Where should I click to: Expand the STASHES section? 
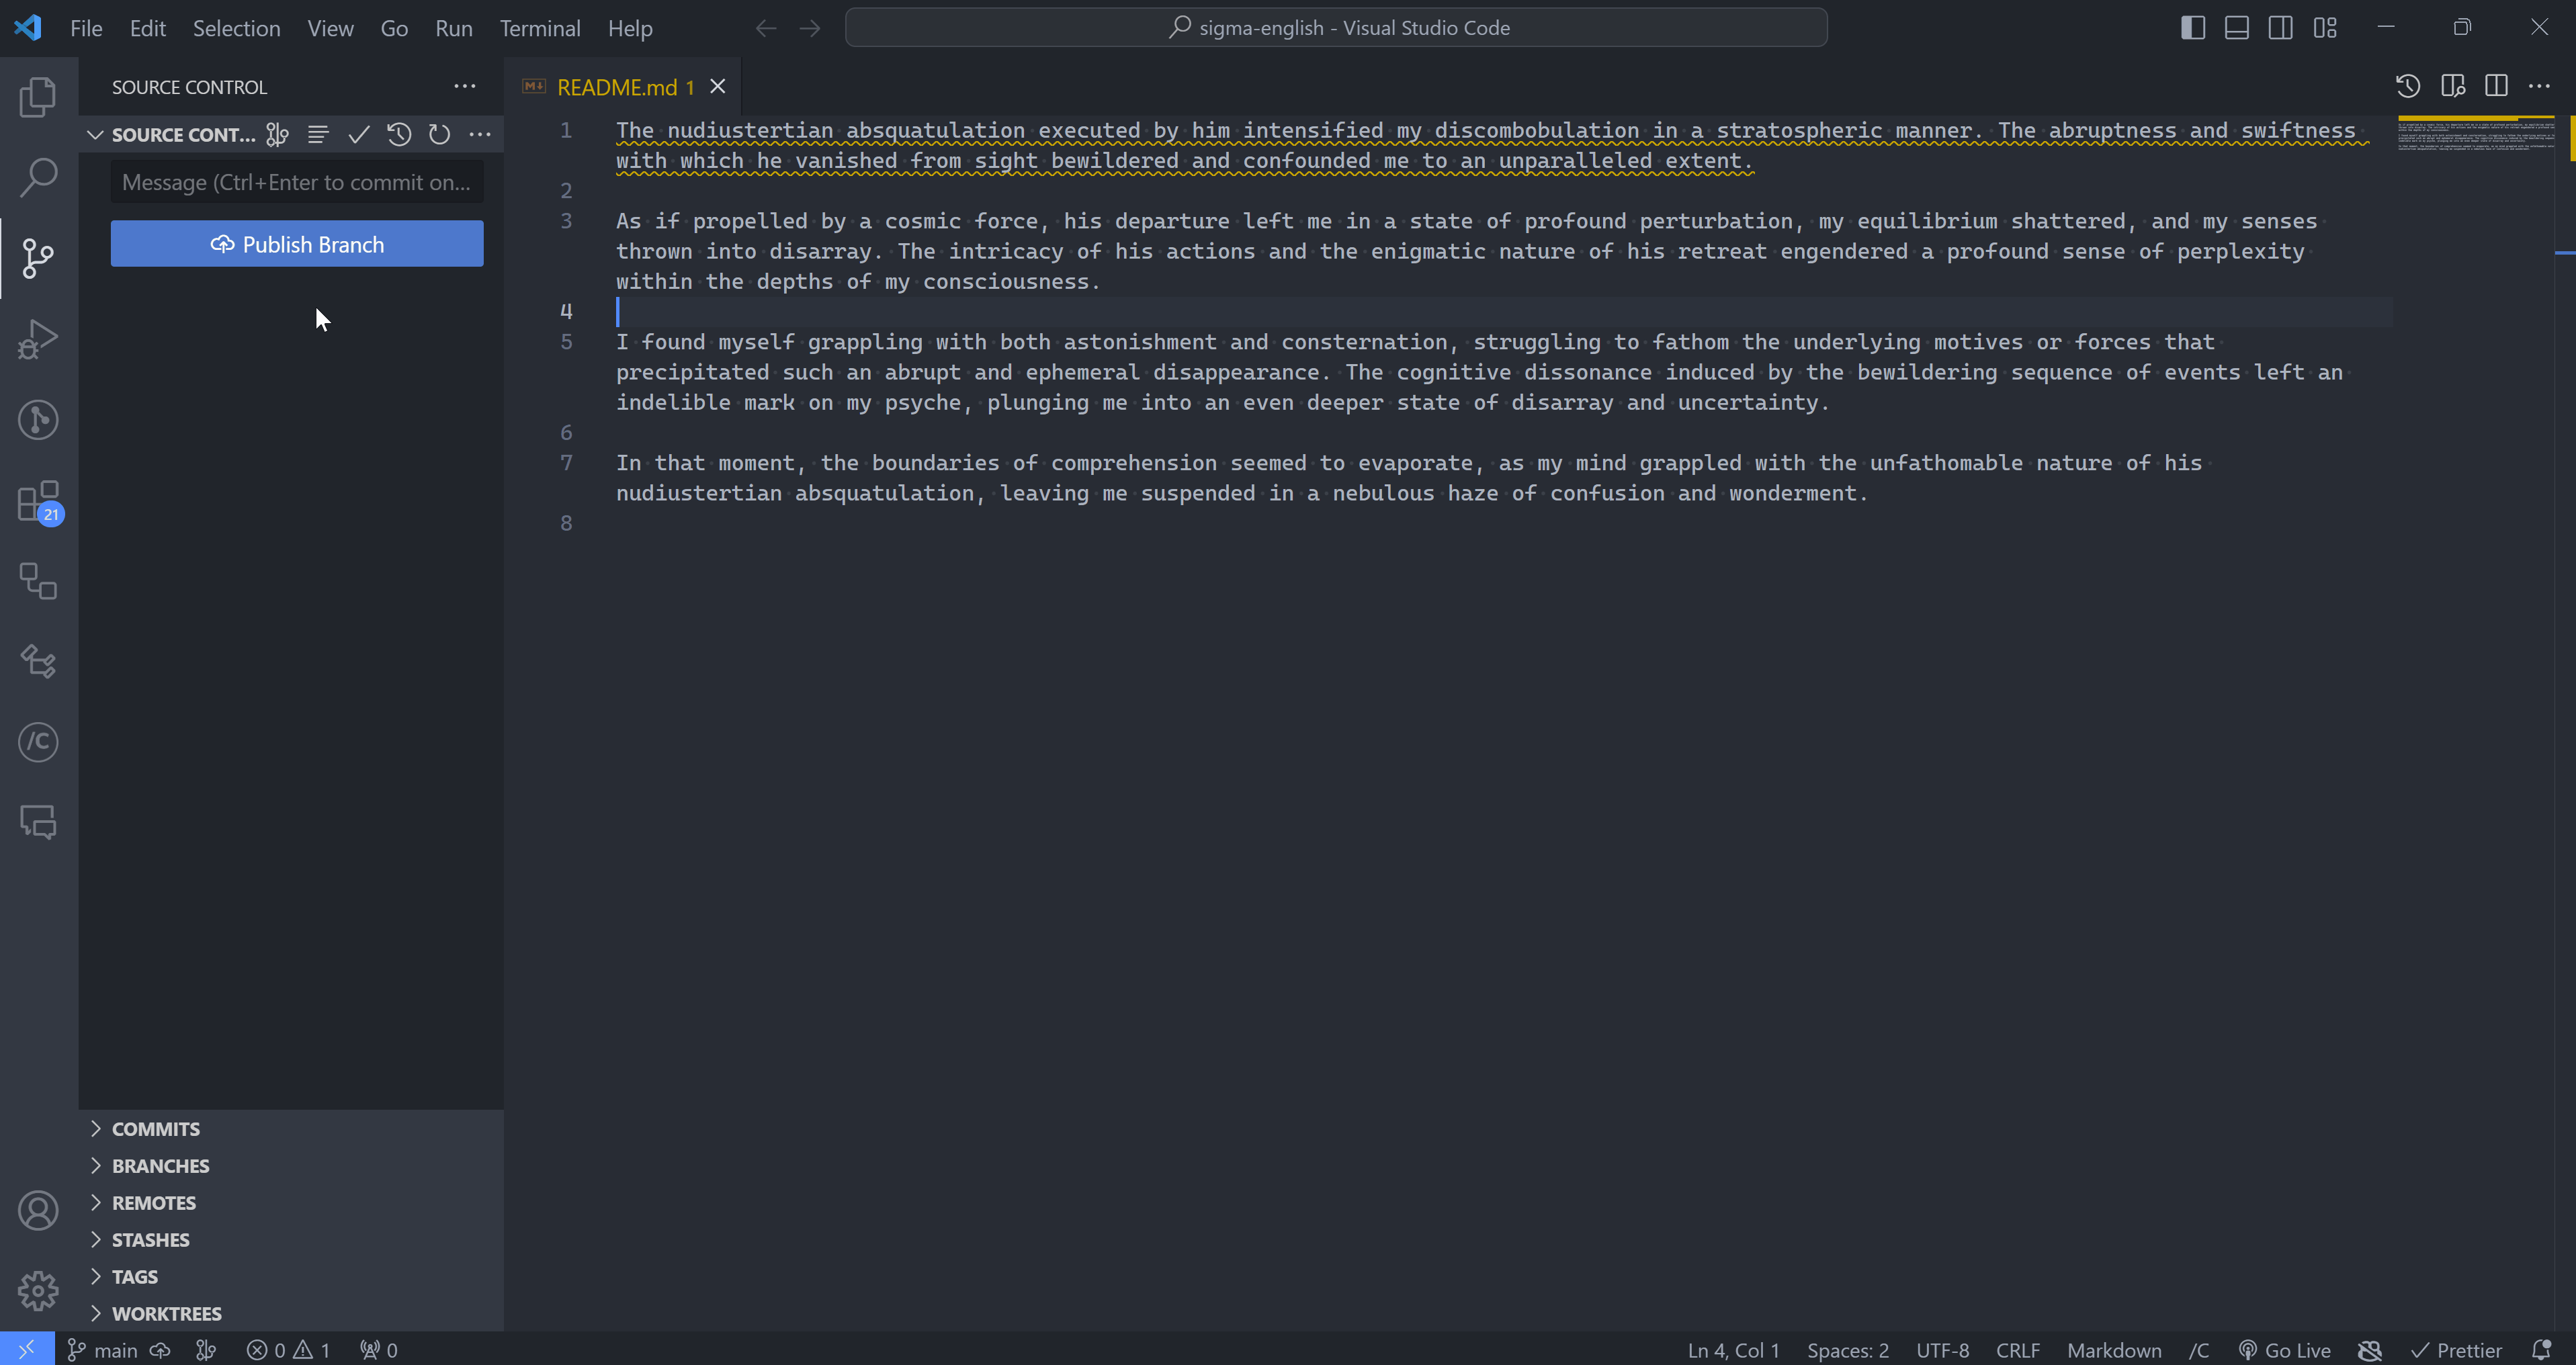click(x=150, y=1239)
